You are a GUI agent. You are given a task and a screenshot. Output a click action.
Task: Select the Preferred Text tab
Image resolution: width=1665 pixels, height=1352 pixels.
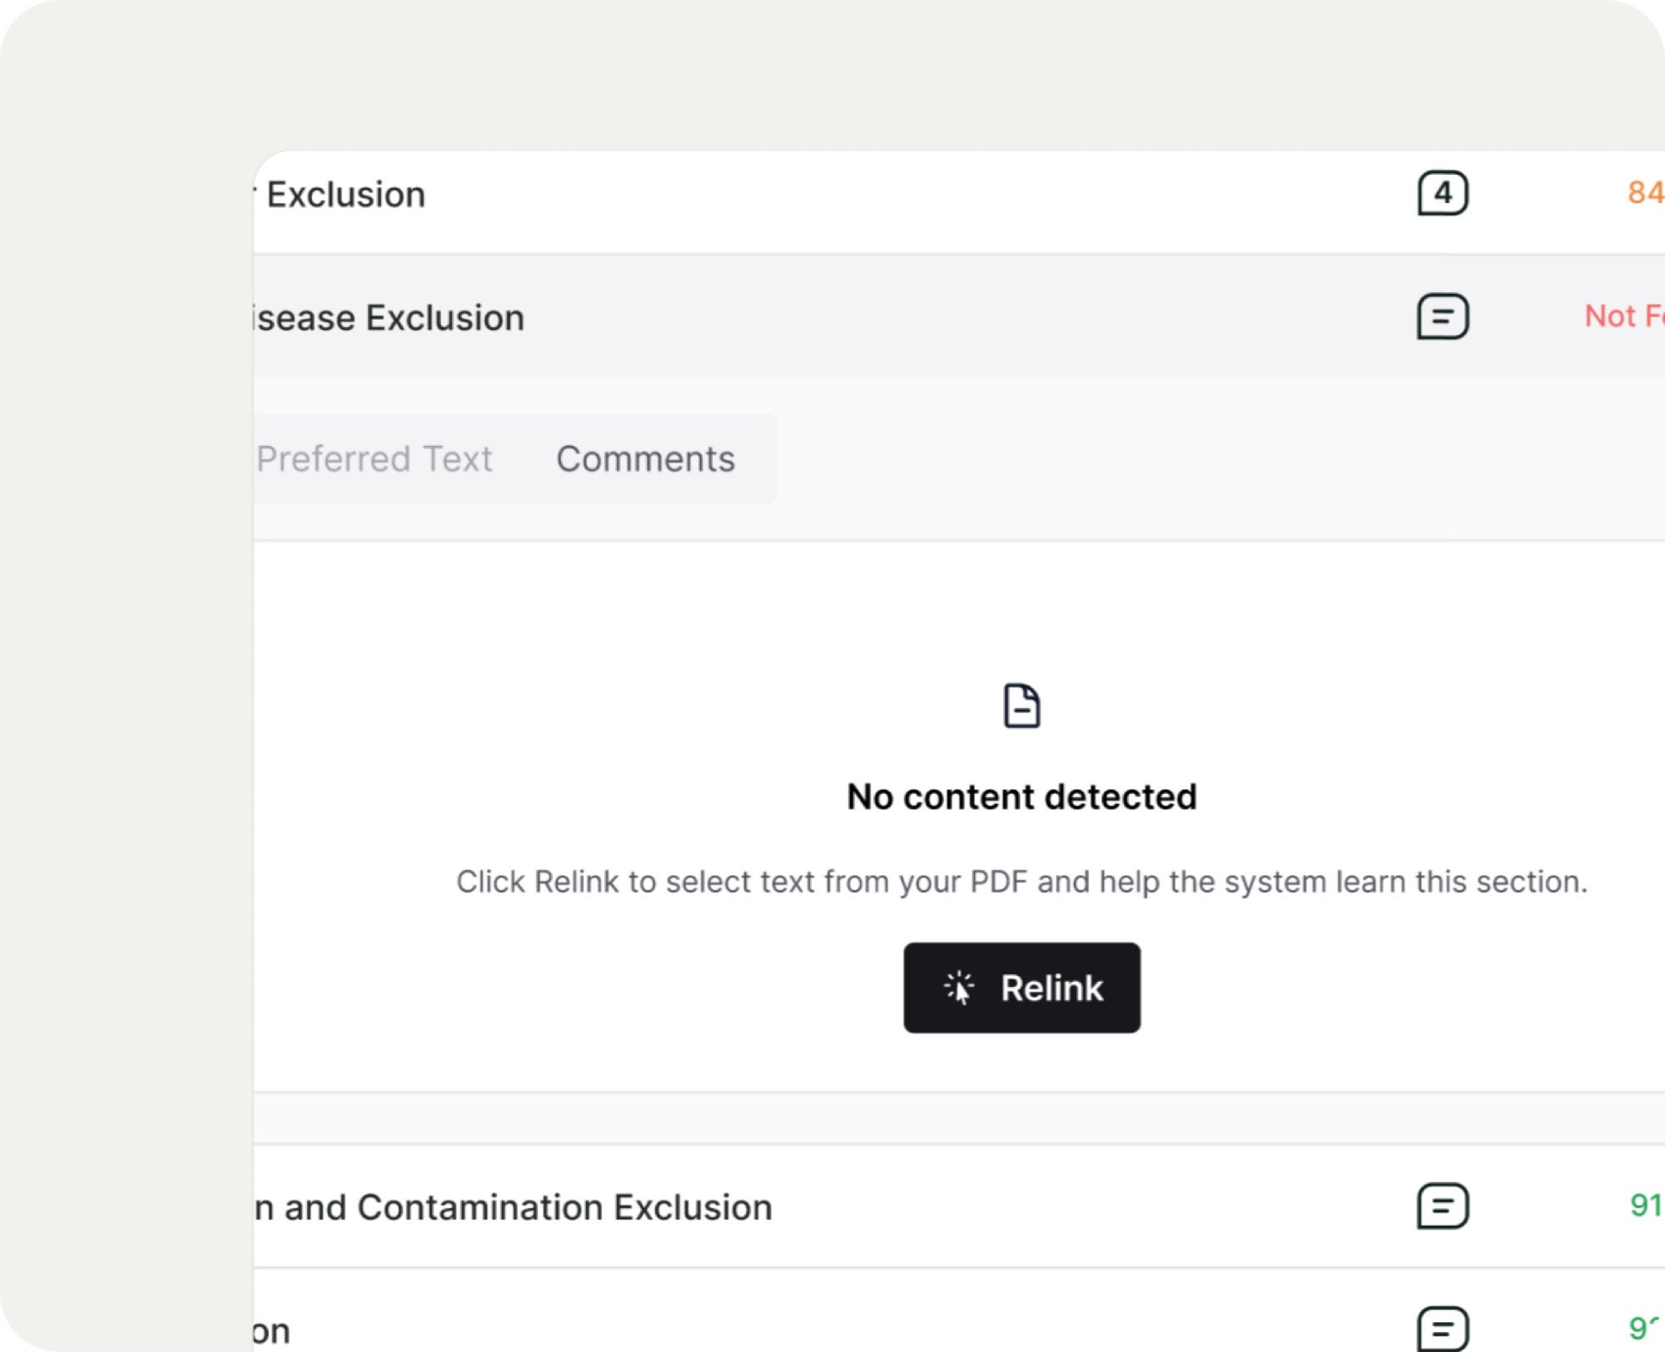point(374,458)
